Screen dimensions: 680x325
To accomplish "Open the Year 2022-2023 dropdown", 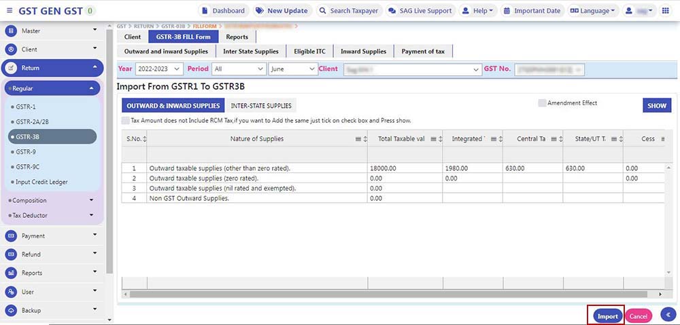I will 159,69.
